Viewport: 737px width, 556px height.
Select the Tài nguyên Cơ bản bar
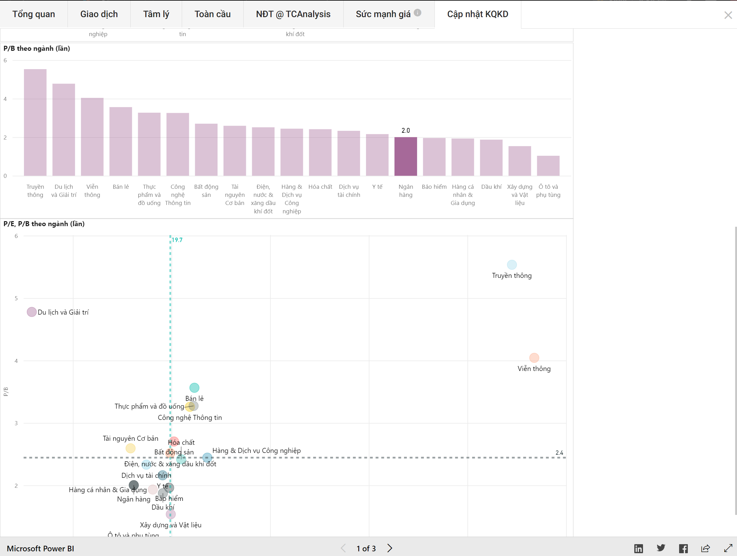point(235,151)
